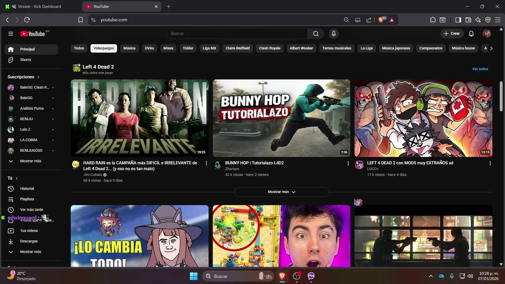The image size is (505, 284).
Task: Toggle the Brave sidebar panel
Action: (x=458, y=20)
